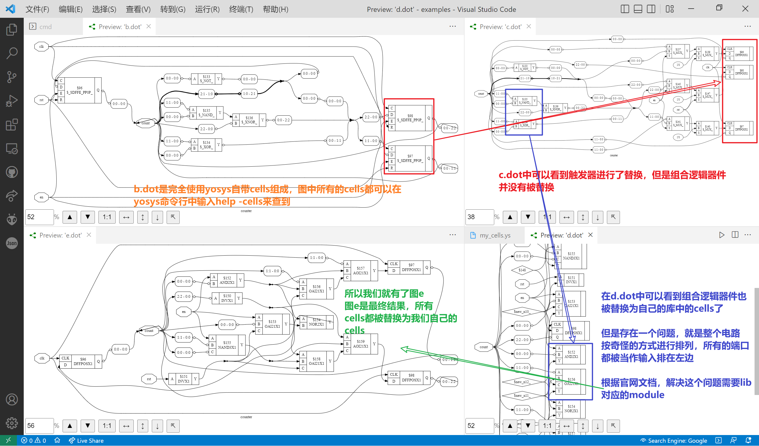759x446 pixels.
Task: Open more actions for d.dot editor group
Action: point(747,235)
